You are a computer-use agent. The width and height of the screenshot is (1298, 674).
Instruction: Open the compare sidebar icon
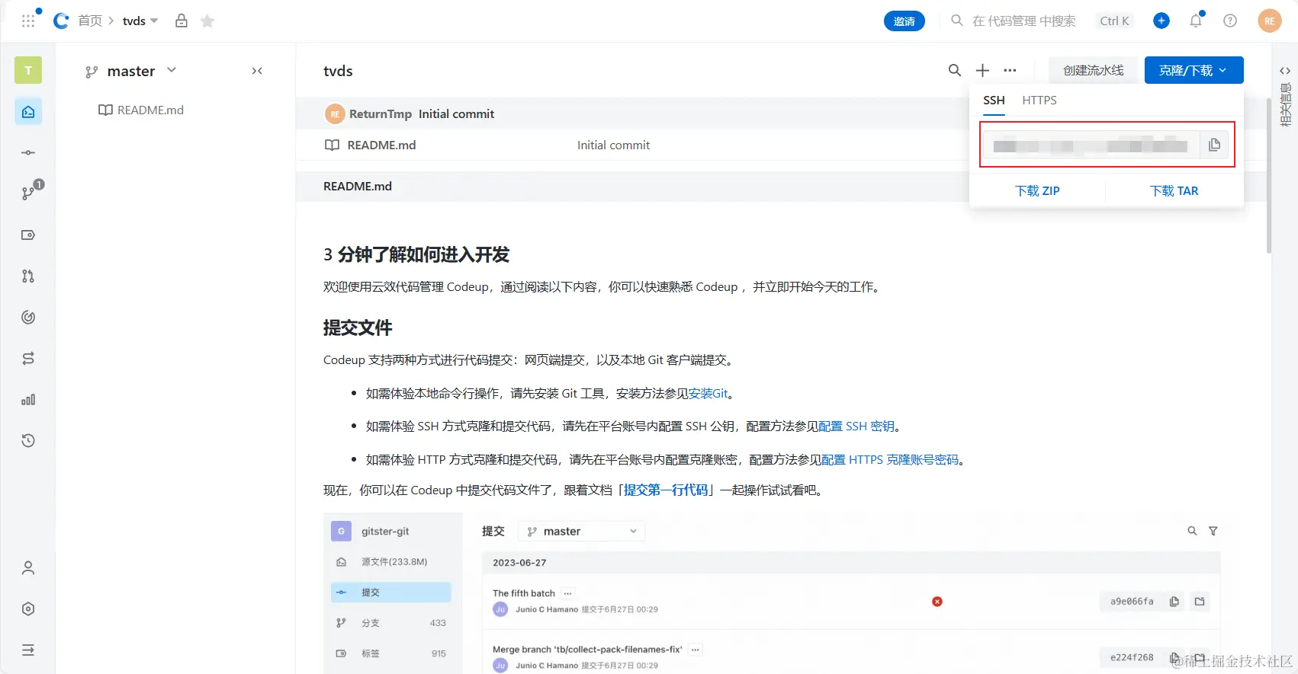(28, 358)
